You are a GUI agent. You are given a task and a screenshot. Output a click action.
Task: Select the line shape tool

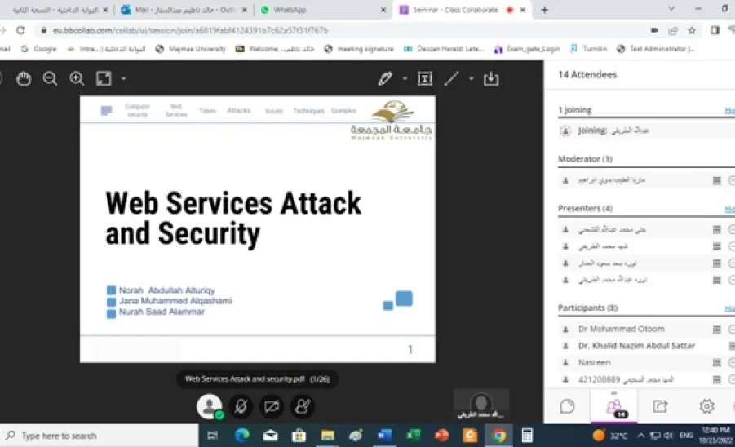tap(451, 79)
